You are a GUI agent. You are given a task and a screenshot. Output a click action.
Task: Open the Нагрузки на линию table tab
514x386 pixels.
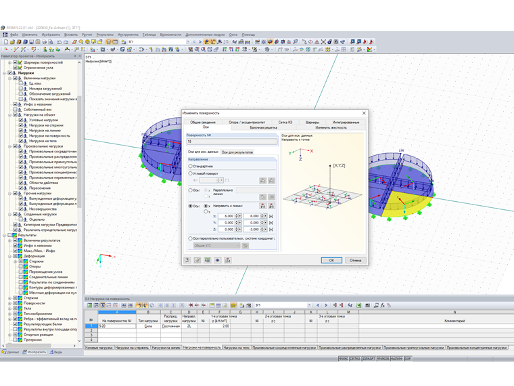point(166,347)
